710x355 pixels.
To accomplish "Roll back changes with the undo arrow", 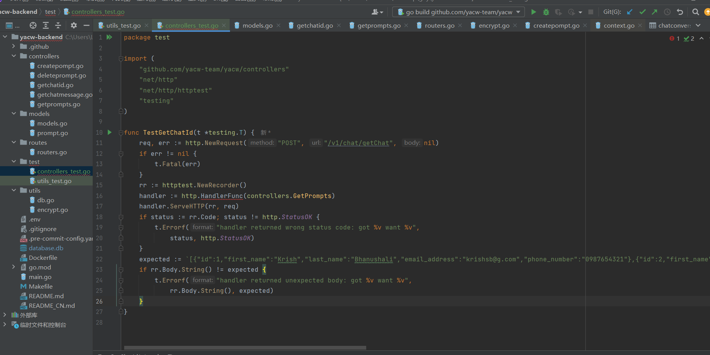I will [x=680, y=12].
